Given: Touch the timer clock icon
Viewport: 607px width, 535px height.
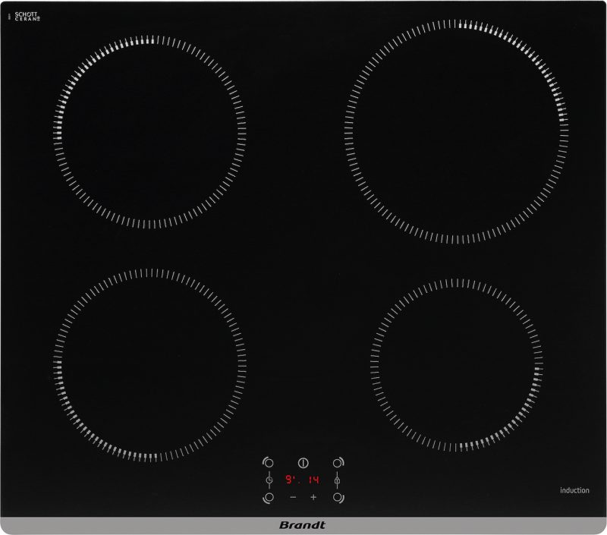Looking at the screenshot, I should [x=268, y=480].
